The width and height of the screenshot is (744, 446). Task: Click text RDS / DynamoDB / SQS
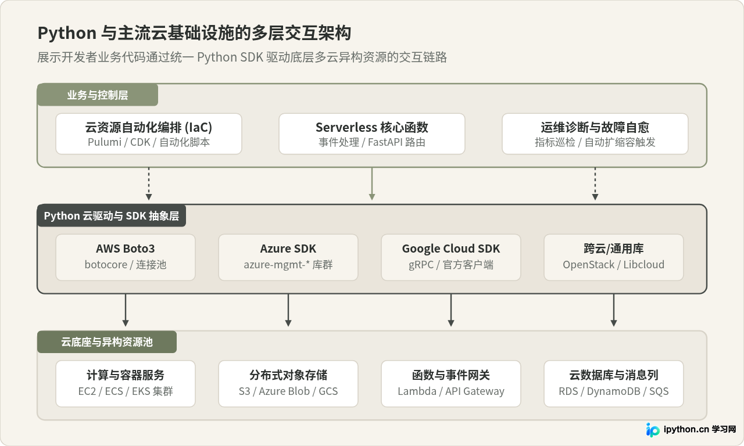pos(614,391)
